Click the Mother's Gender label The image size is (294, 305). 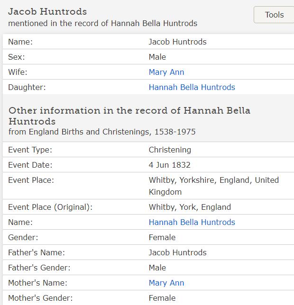(x=40, y=298)
